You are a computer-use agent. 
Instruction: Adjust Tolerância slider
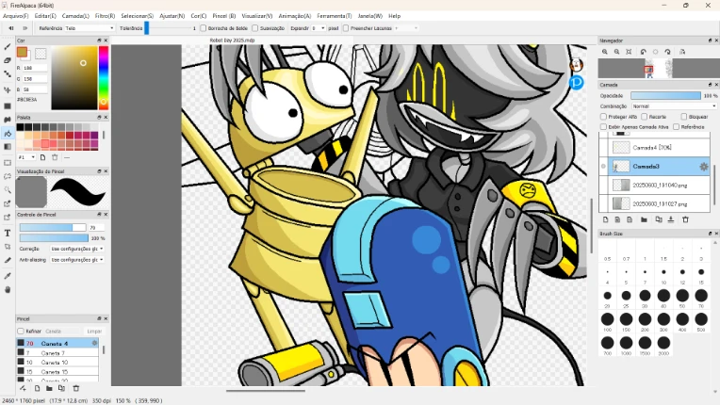pos(170,28)
